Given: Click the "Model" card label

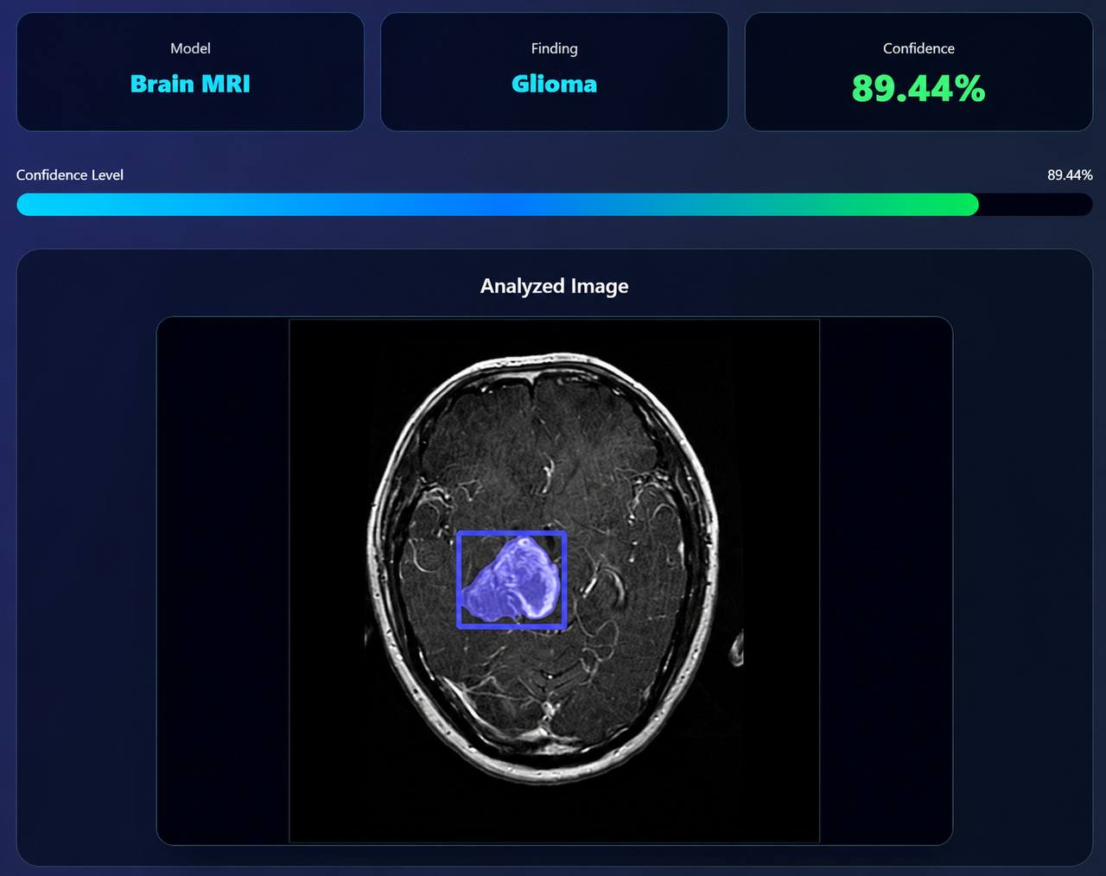Looking at the screenshot, I should pyautogui.click(x=190, y=48).
